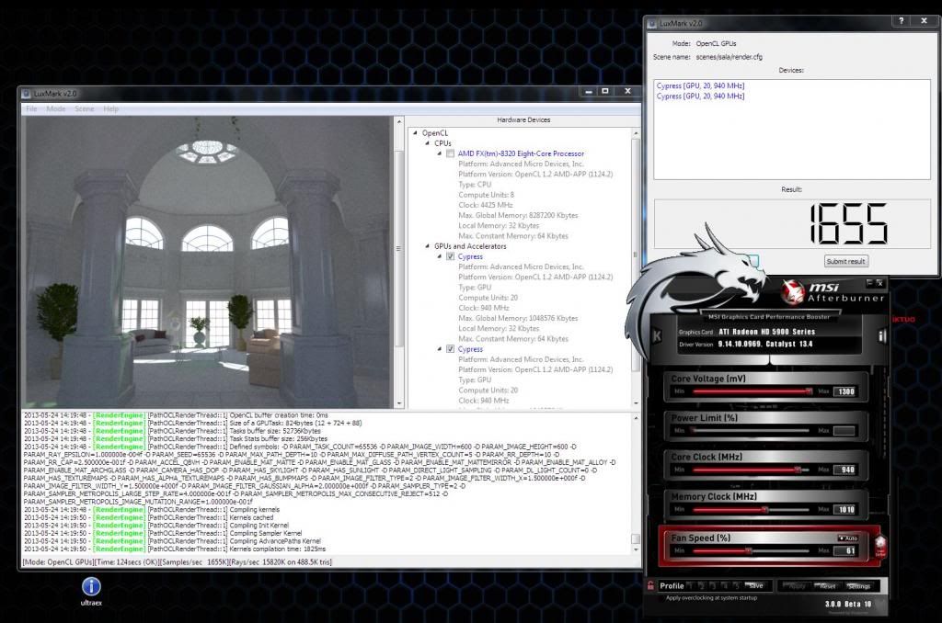Toggle the Fan Speed Auto button
Image resolution: width=942 pixels, height=623 pixels.
(847, 538)
